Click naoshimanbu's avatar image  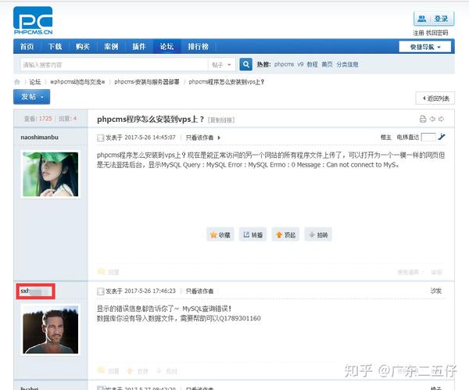(x=51, y=174)
